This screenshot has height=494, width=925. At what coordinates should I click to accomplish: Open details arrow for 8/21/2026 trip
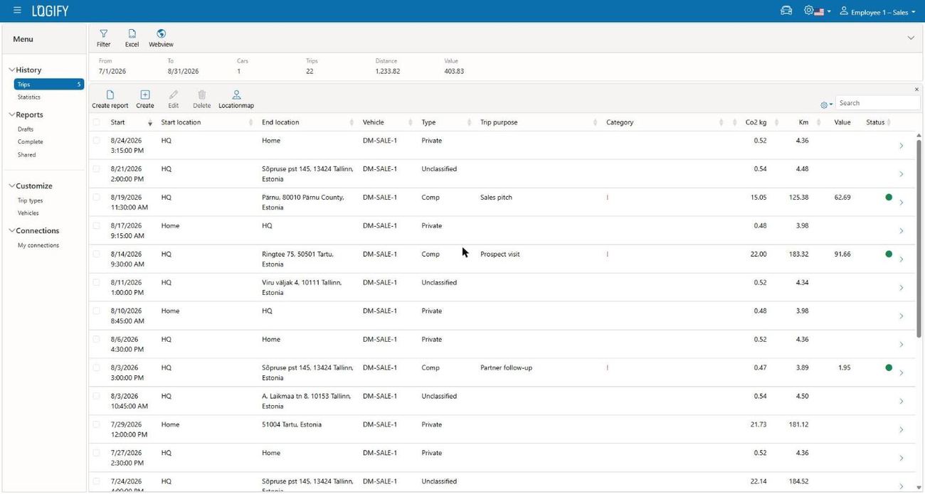[902, 174]
